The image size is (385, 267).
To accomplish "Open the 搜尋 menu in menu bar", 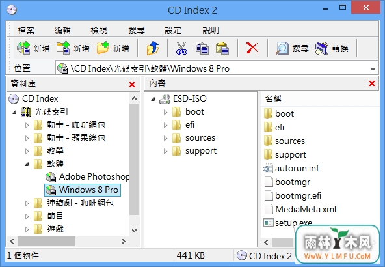I will pyautogui.click(x=137, y=31).
